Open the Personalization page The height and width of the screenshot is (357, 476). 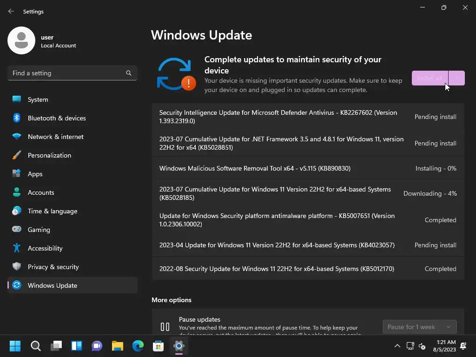pos(72,155)
